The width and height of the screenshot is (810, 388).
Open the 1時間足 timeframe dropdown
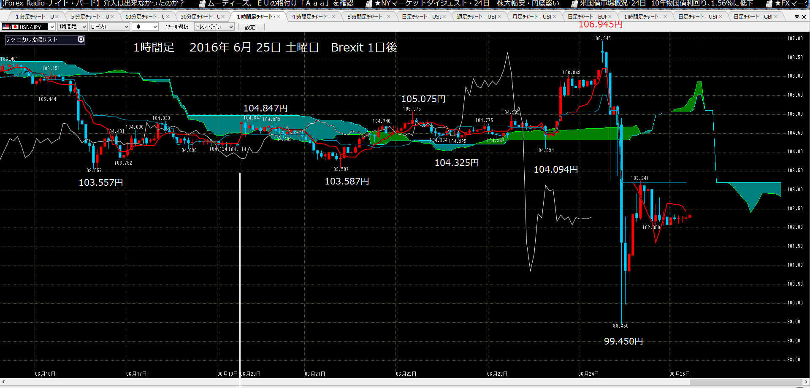(84, 27)
